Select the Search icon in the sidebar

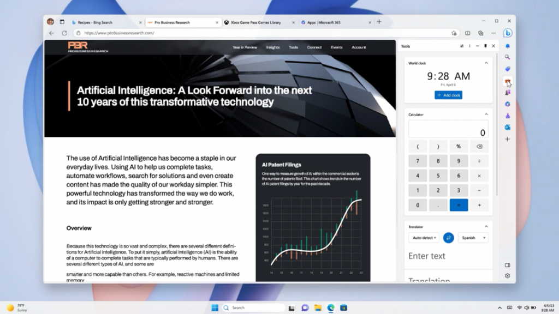tap(508, 57)
